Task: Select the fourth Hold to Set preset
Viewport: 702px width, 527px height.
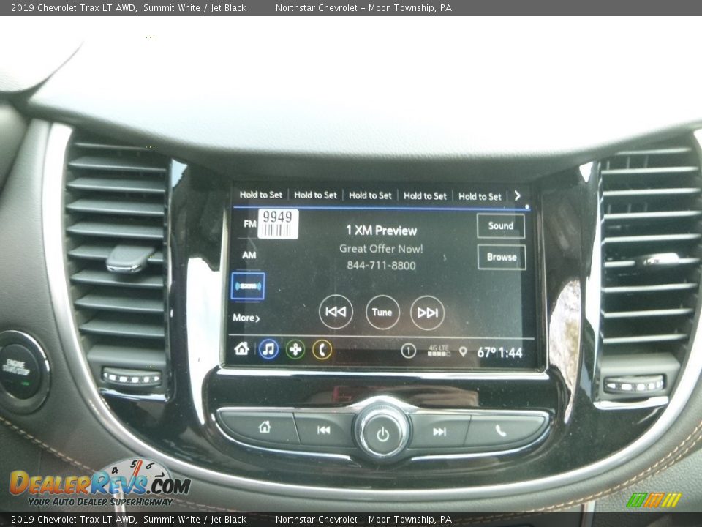Action: click(425, 195)
